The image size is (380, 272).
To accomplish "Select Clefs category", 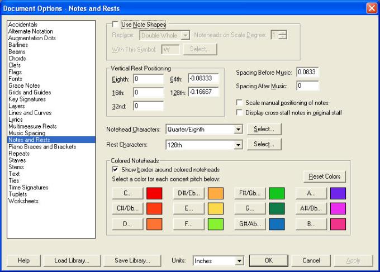I will pyautogui.click(x=15, y=65).
